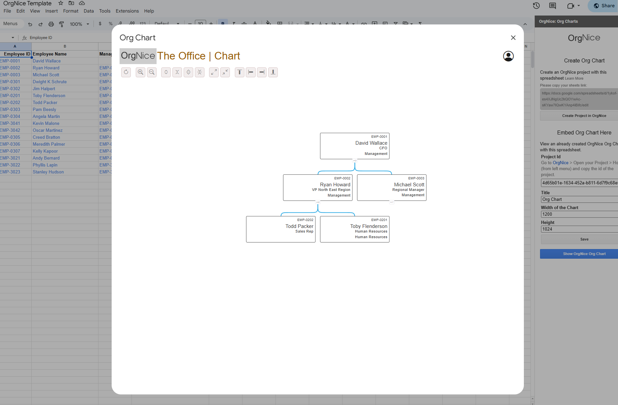Move the document to a folder
618x405 pixels.
[x=71, y=3]
